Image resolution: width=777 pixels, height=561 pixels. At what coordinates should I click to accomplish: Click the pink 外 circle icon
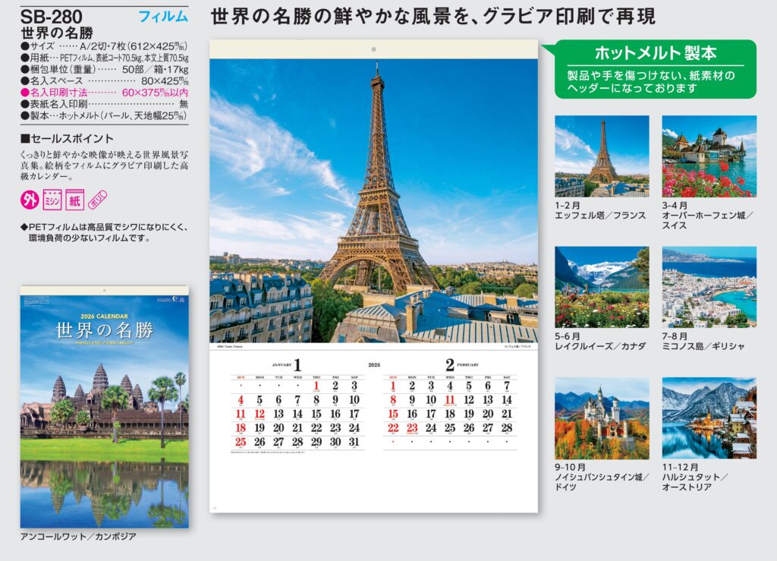[x=30, y=200]
